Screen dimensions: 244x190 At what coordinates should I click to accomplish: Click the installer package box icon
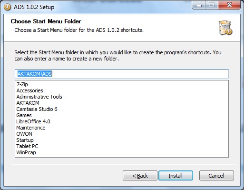(225, 28)
